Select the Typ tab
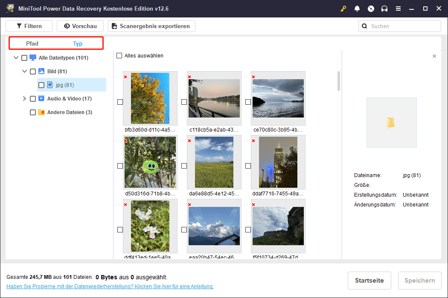 [x=78, y=43]
